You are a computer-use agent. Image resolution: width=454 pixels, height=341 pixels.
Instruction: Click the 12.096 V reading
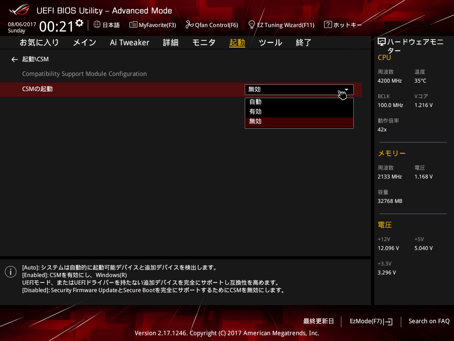(x=388, y=248)
